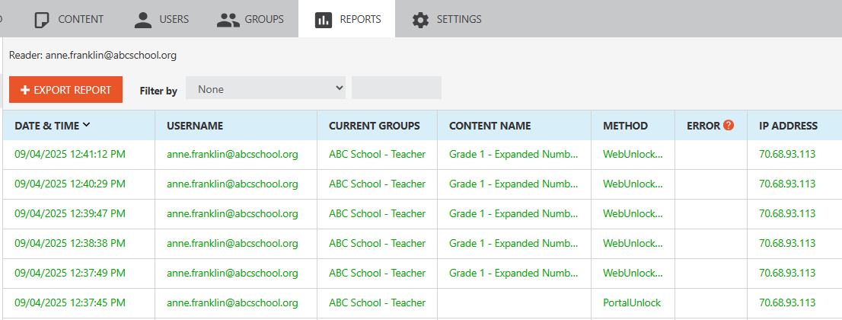Select date 09/04/2025 12:38:38 PM
The image size is (842, 320).
[x=70, y=243]
